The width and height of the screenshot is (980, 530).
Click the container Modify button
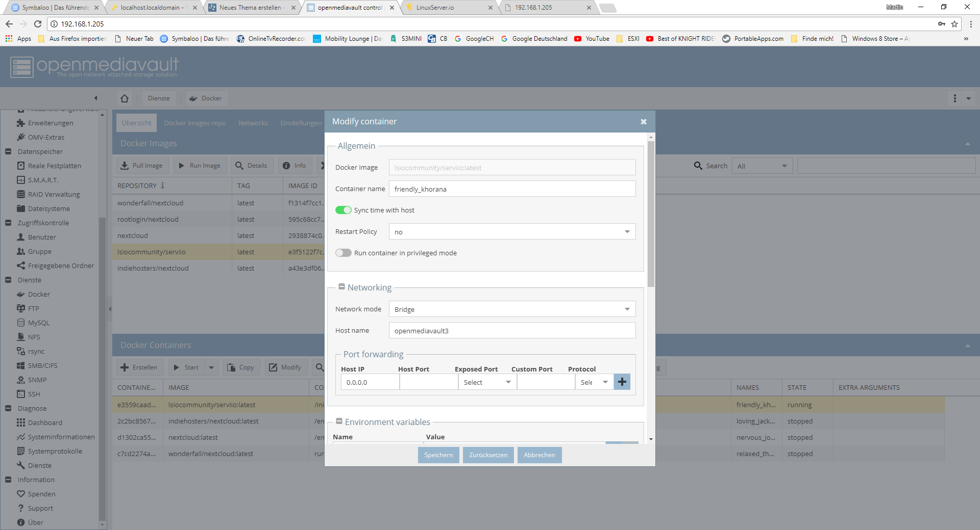286,367
